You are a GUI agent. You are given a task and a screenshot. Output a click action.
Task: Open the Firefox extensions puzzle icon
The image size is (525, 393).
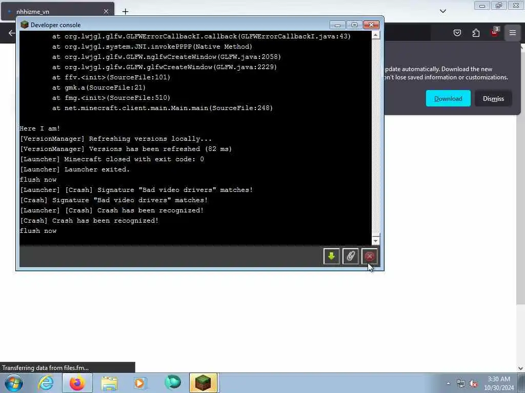(x=476, y=33)
